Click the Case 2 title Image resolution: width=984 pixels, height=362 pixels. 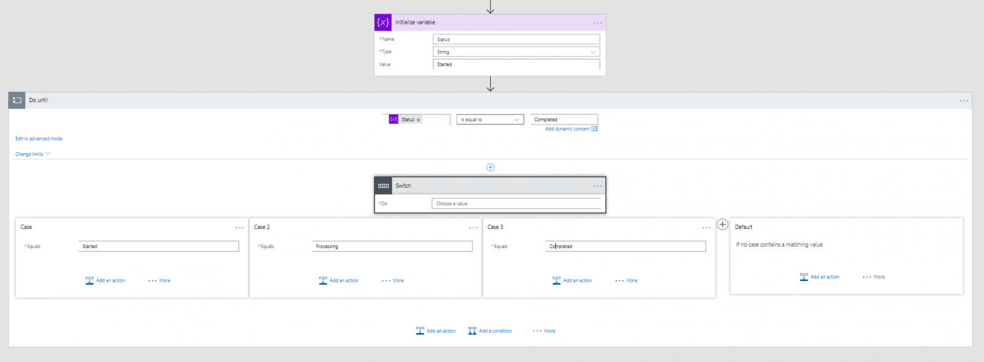[x=262, y=228]
